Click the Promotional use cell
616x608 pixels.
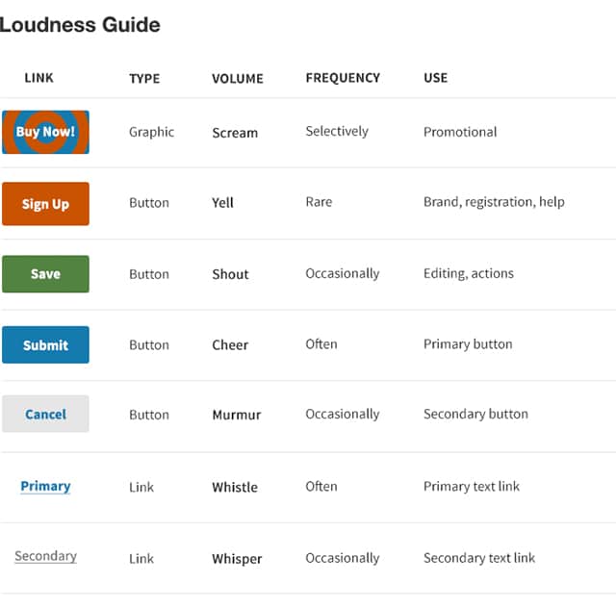[x=460, y=132]
